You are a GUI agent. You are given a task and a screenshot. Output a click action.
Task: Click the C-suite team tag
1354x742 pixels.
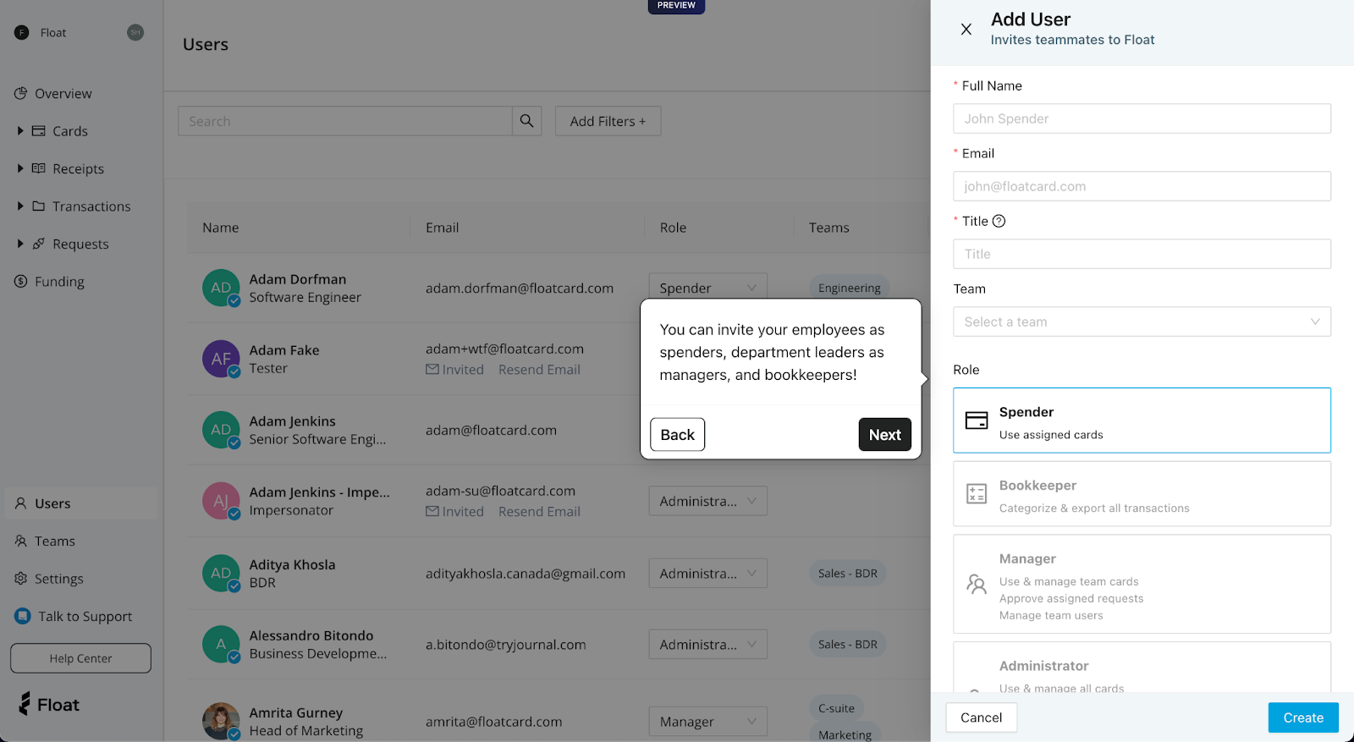pos(836,708)
